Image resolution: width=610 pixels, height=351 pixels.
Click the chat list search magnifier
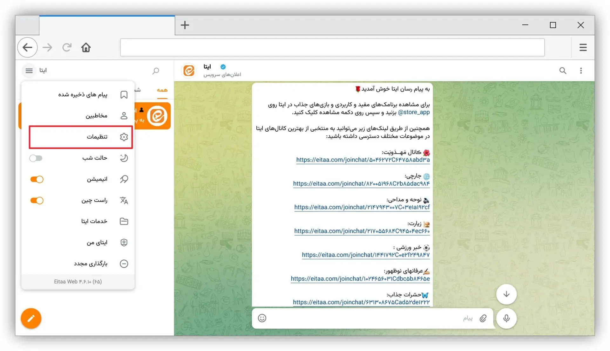156,71
